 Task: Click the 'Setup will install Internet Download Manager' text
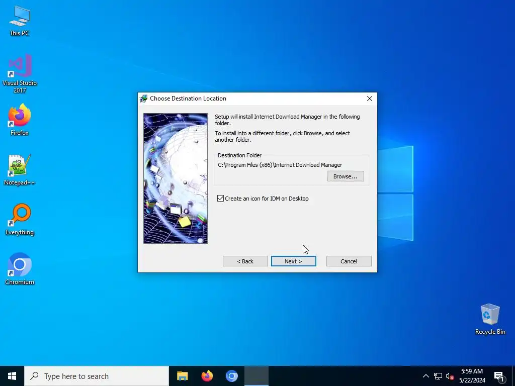[x=287, y=120]
